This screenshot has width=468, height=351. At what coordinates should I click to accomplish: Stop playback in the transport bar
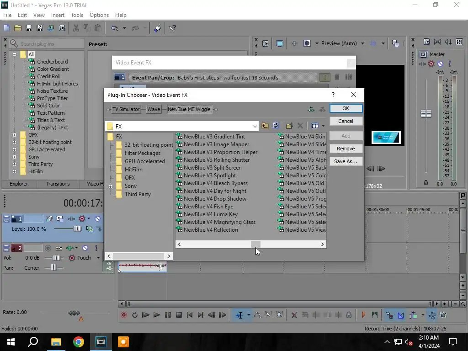[x=179, y=315]
